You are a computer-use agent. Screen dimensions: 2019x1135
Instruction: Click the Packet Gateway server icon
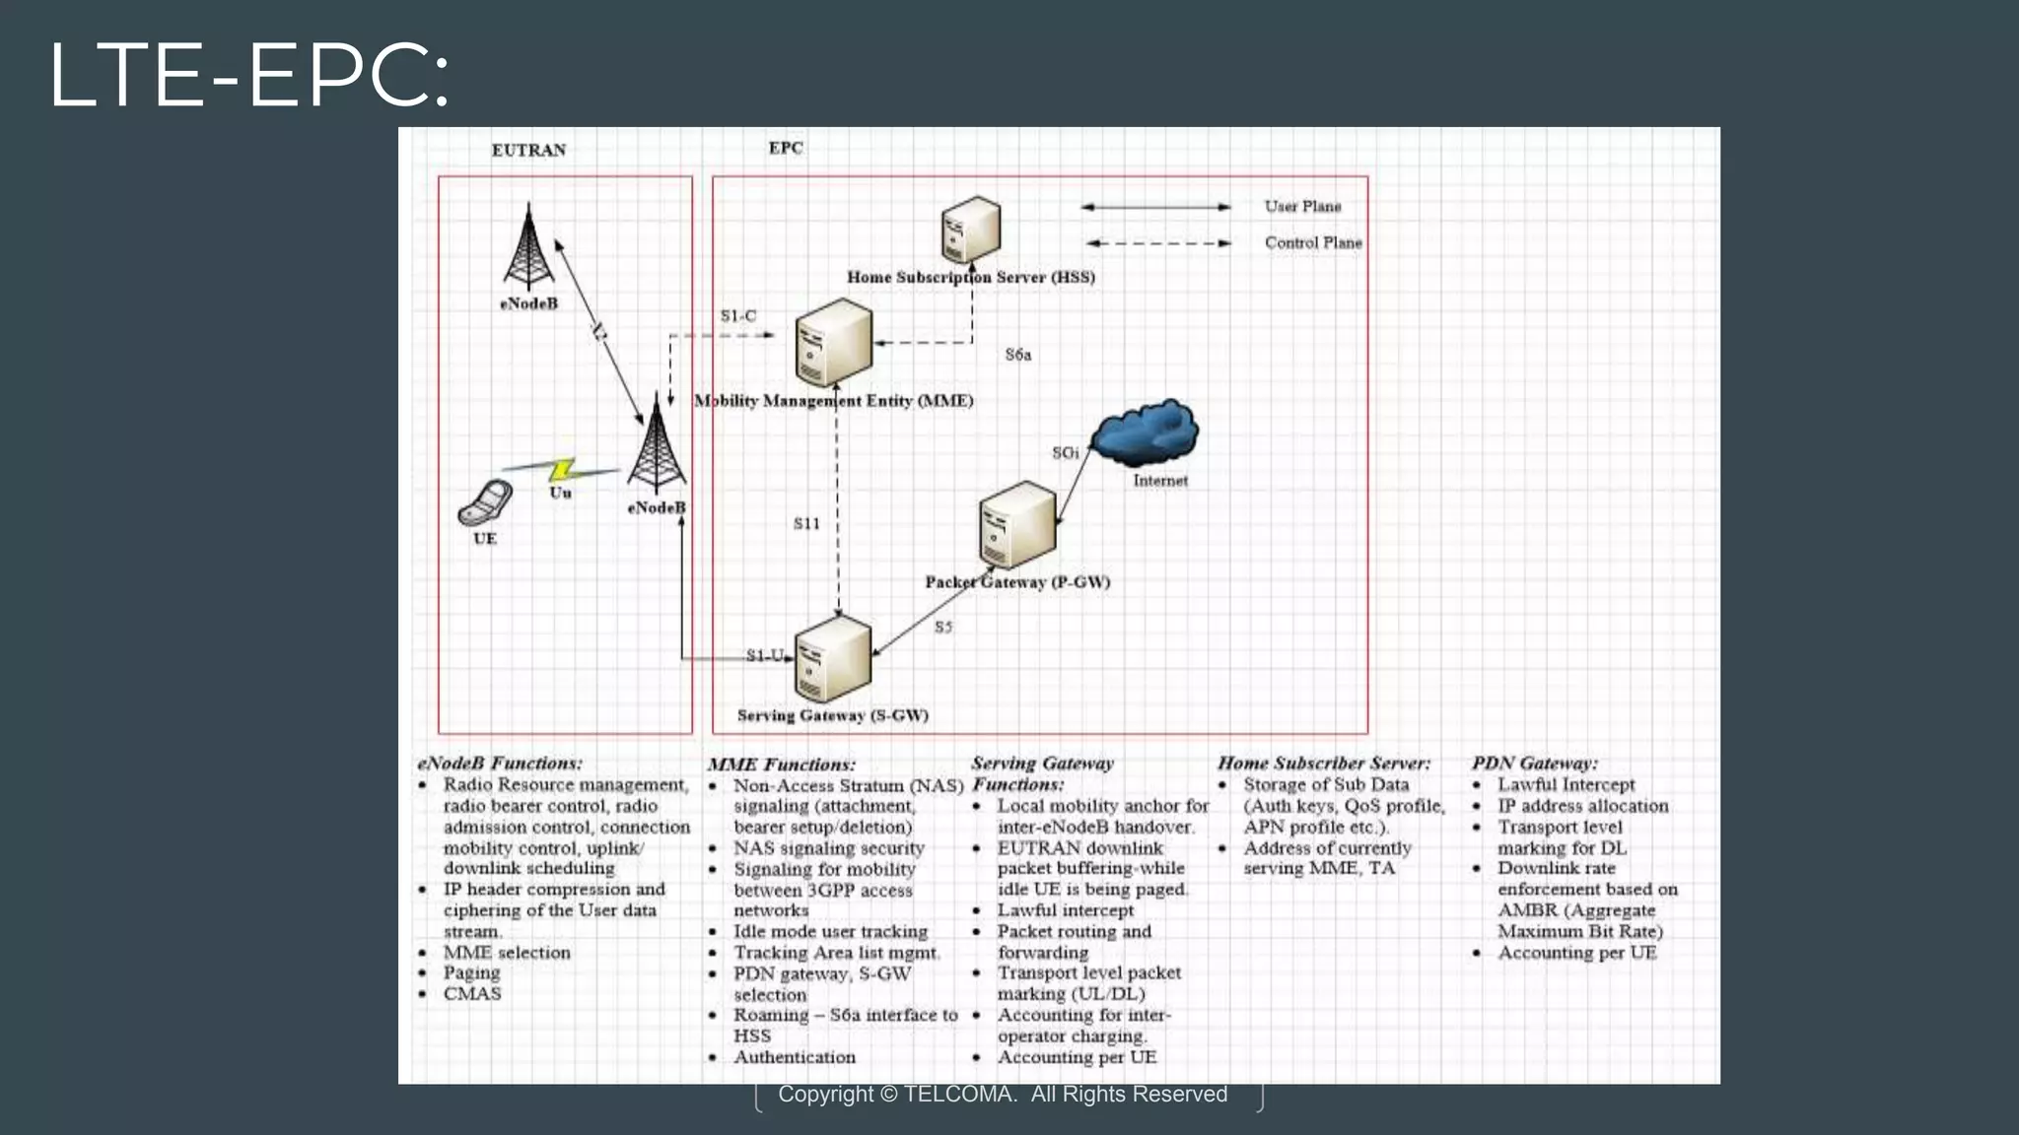click(1017, 524)
